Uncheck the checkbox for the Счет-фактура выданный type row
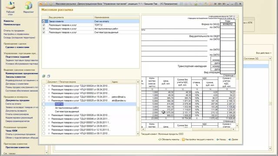This screenshot has width=278, height=156. (x=43, y=32)
